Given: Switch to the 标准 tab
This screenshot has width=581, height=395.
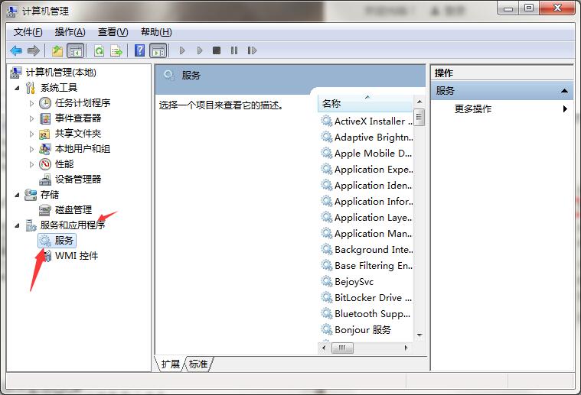Looking at the screenshot, I should [198, 364].
